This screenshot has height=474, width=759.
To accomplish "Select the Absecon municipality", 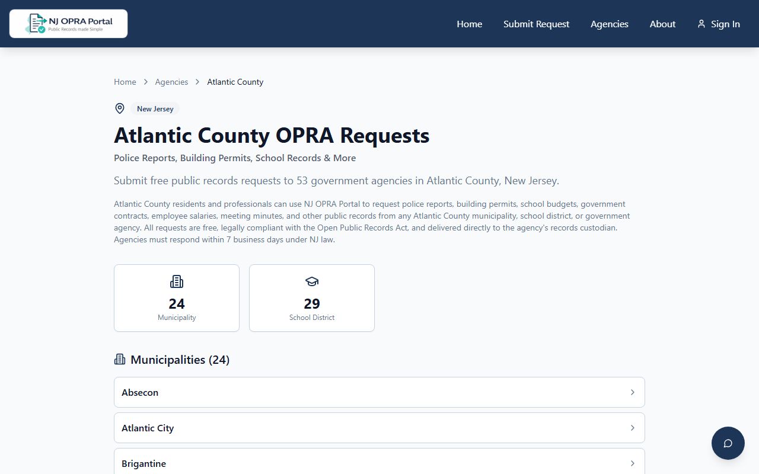I will [x=379, y=392].
